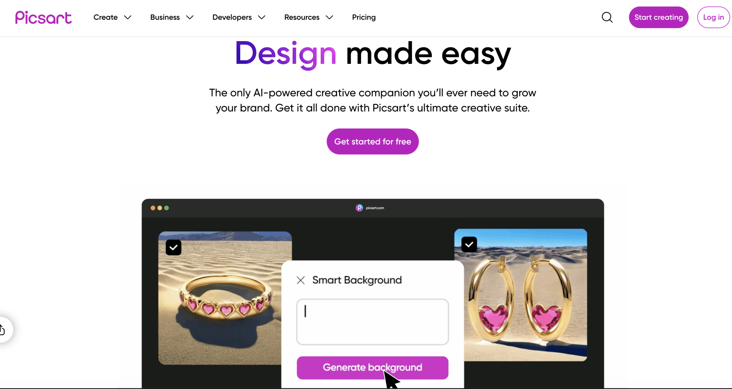Open the Resources menu
Viewport: 732px width, 389px height.
point(309,17)
